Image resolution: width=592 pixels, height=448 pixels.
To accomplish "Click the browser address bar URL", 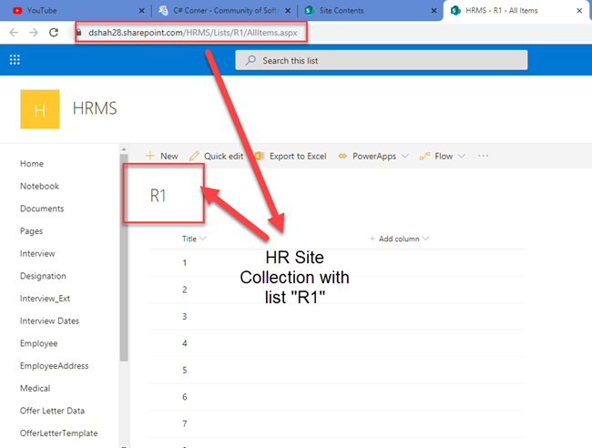I will click(193, 33).
